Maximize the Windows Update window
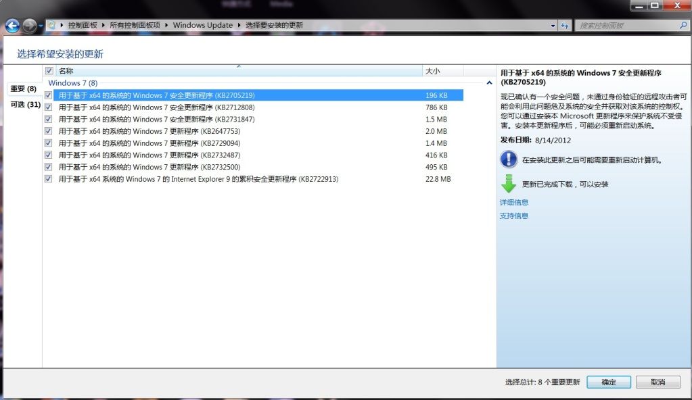692x400 pixels. click(x=655, y=5)
